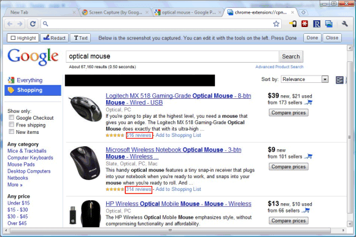Click shopping cart icon beside 66 sellers
The image size is (356, 237).
click(306, 211)
